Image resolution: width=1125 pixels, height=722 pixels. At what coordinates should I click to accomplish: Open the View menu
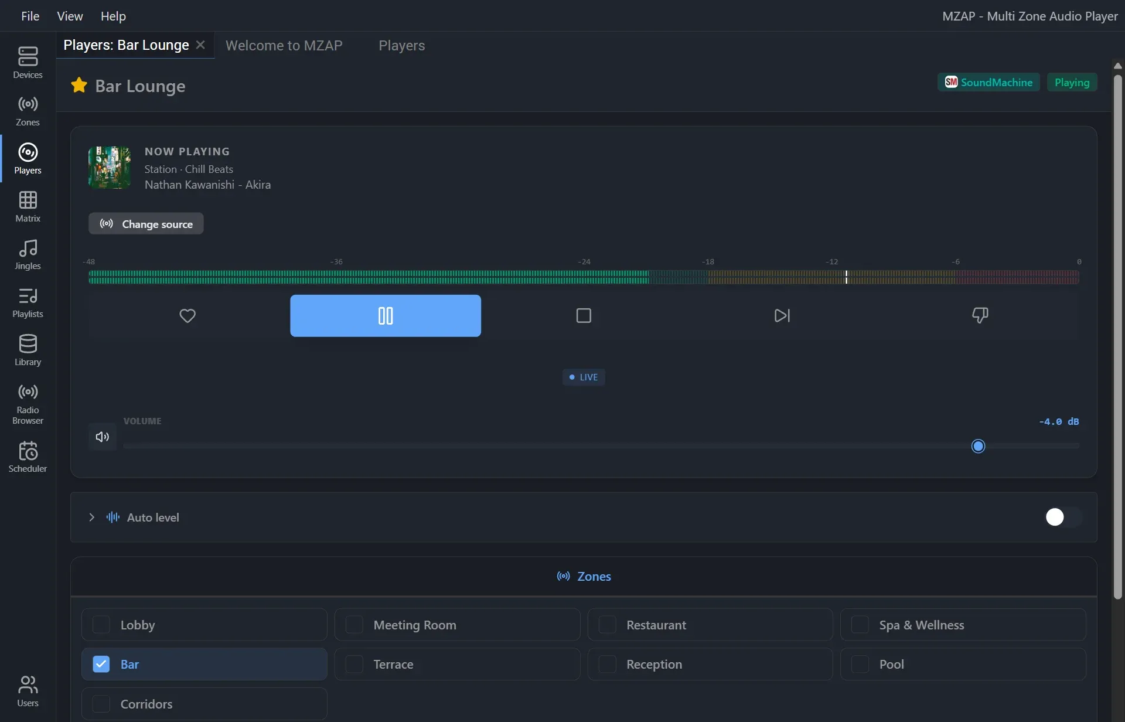tap(70, 16)
